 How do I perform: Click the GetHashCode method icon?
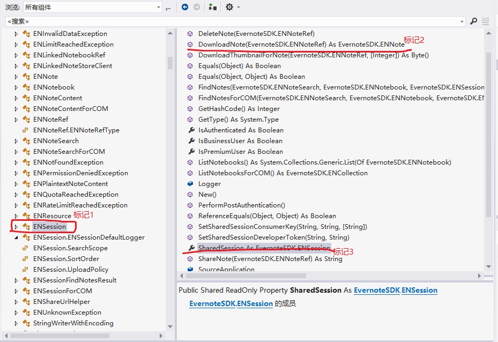click(190, 109)
